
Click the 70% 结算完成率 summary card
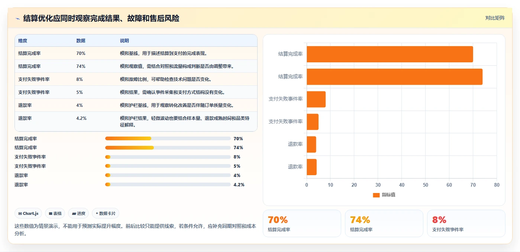coord(302,223)
